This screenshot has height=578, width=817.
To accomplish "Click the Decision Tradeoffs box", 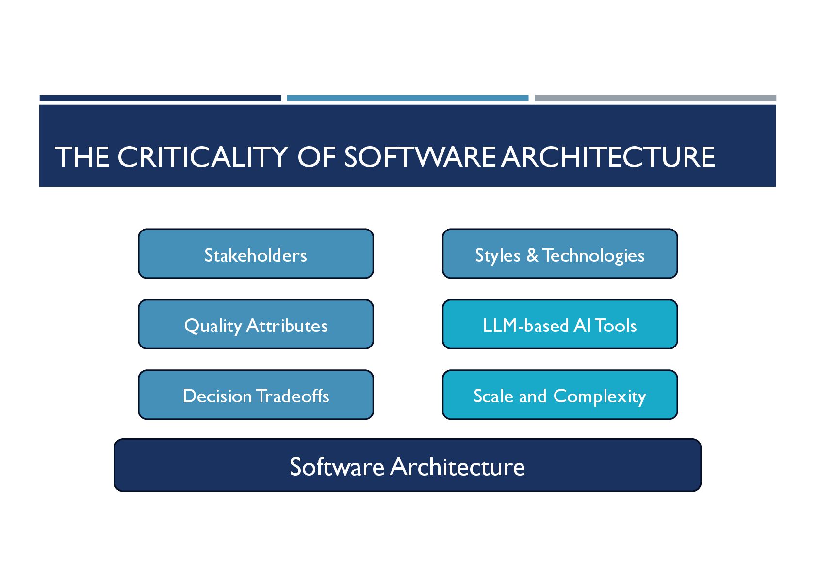I will [x=256, y=395].
